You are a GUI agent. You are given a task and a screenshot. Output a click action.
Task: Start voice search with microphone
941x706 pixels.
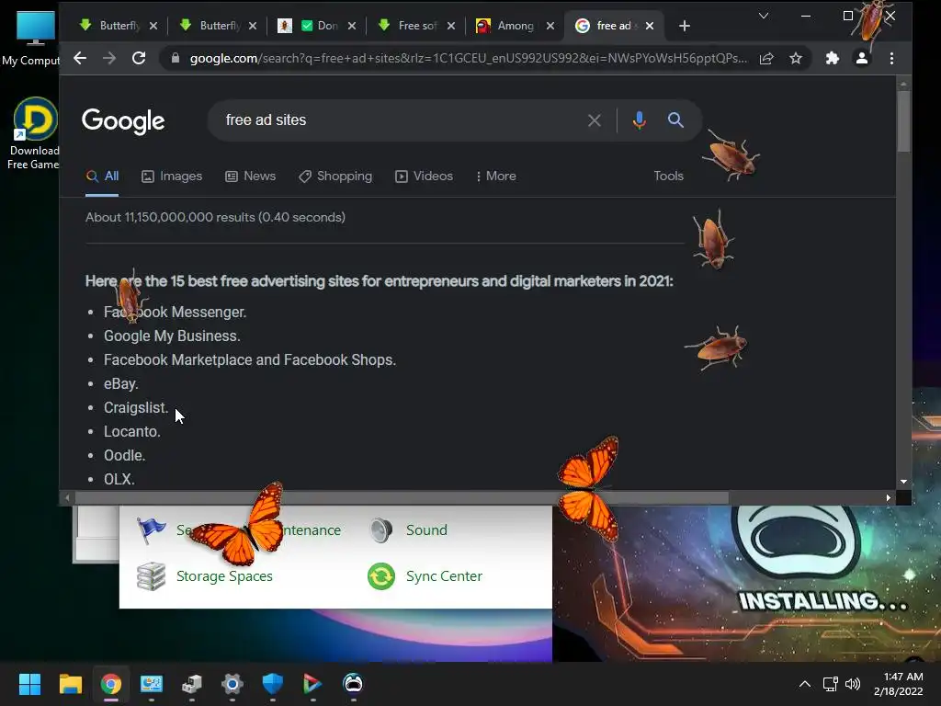640,120
